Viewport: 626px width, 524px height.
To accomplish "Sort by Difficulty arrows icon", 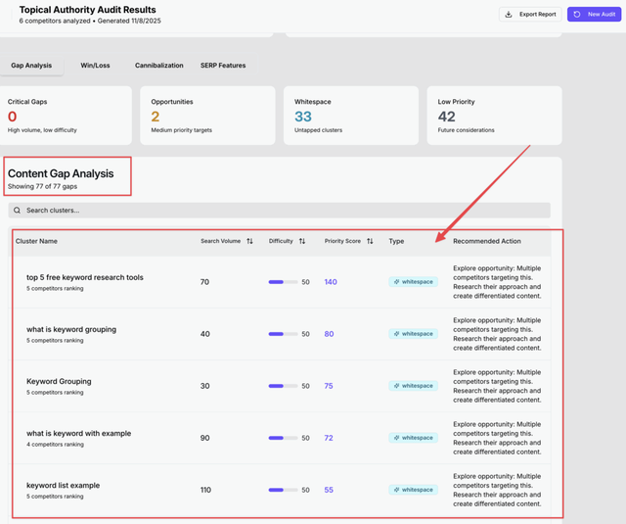I will (x=302, y=241).
